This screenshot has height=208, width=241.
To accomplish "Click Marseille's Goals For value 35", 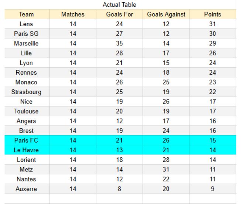I will pos(119,43).
